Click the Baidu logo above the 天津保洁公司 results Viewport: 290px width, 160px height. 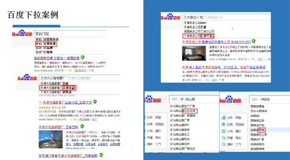click(171, 17)
